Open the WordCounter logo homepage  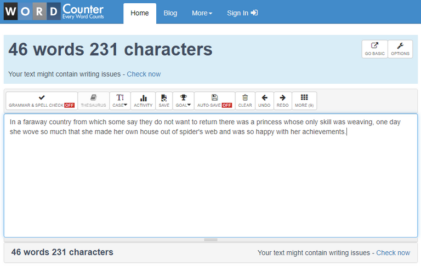(x=54, y=11)
